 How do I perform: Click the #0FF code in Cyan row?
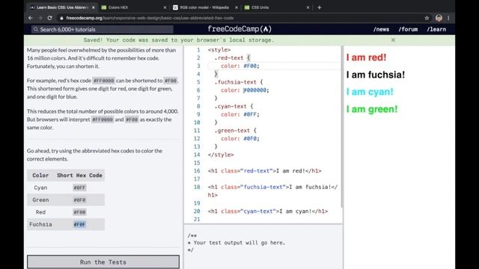(79, 188)
